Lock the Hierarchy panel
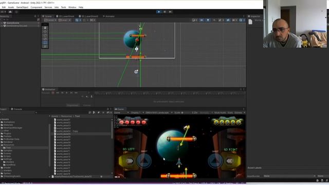 click(35, 16)
